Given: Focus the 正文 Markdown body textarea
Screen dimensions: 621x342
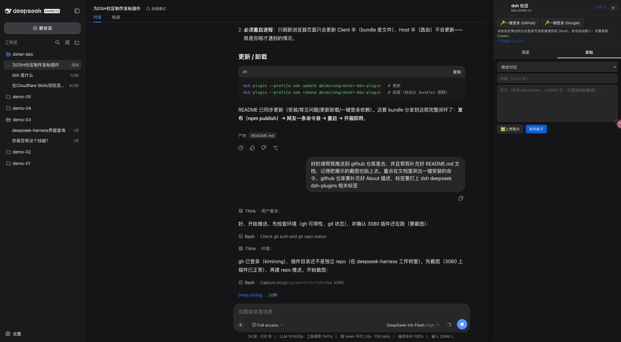Looking at the screenshot, I should click(x=557, y=103).
